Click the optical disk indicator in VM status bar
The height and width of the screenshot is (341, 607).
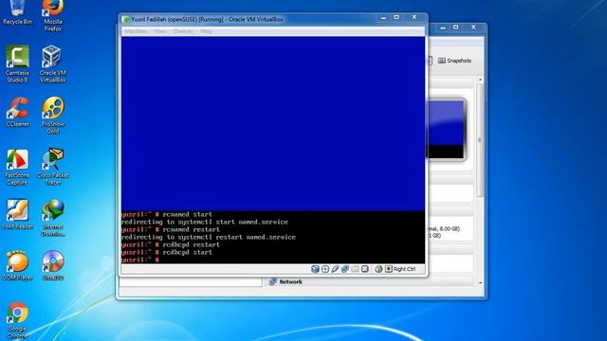[x=325, y=269]
